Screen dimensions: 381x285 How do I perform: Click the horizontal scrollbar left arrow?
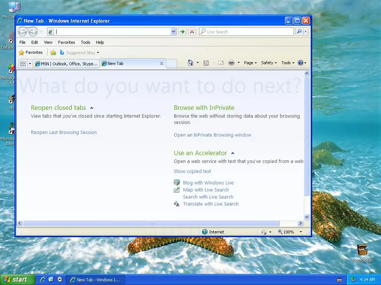[x=20, y=223]
